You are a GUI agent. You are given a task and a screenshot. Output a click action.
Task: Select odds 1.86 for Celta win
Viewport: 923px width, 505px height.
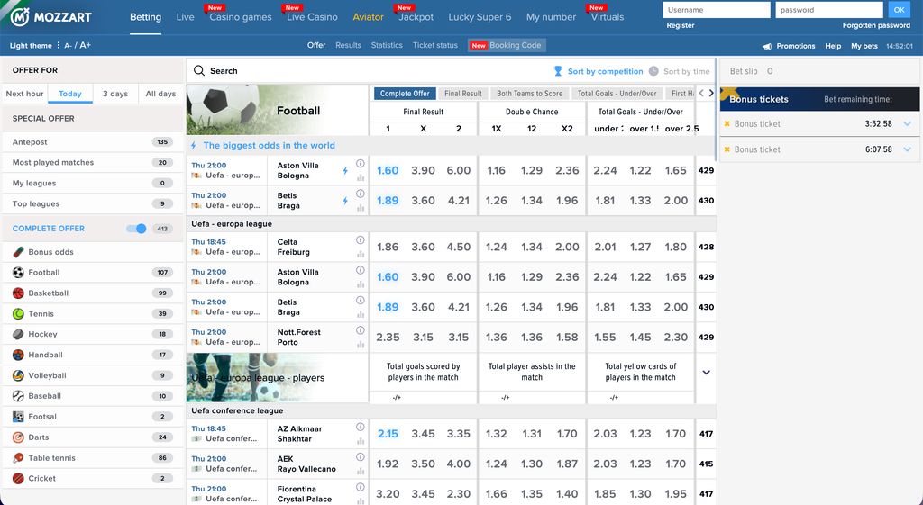point(388,247)
